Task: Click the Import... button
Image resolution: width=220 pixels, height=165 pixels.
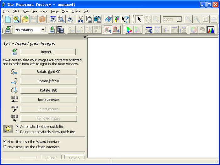Action: tap(48, 52)
